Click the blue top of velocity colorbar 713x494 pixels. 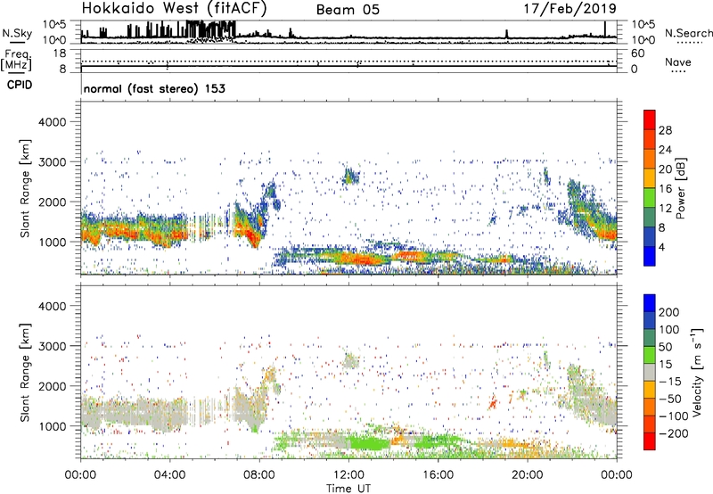pyautogui.click(x=650, y=303)
